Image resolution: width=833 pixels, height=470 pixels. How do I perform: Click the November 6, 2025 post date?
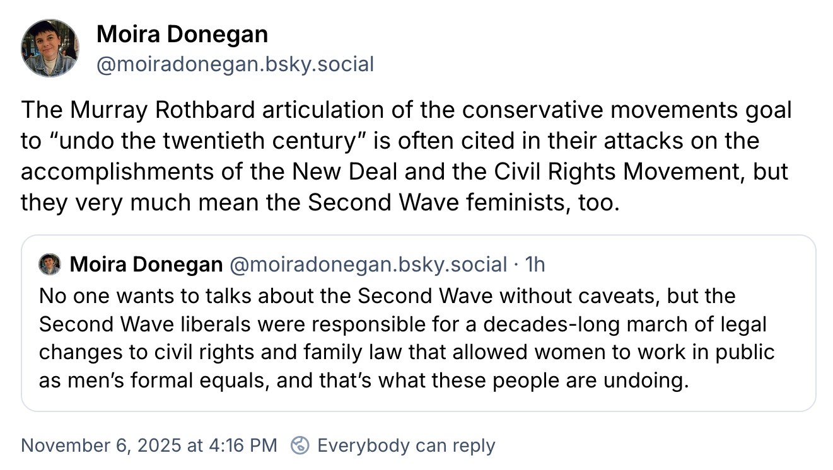pyautogui.click(x=149, y=445)
